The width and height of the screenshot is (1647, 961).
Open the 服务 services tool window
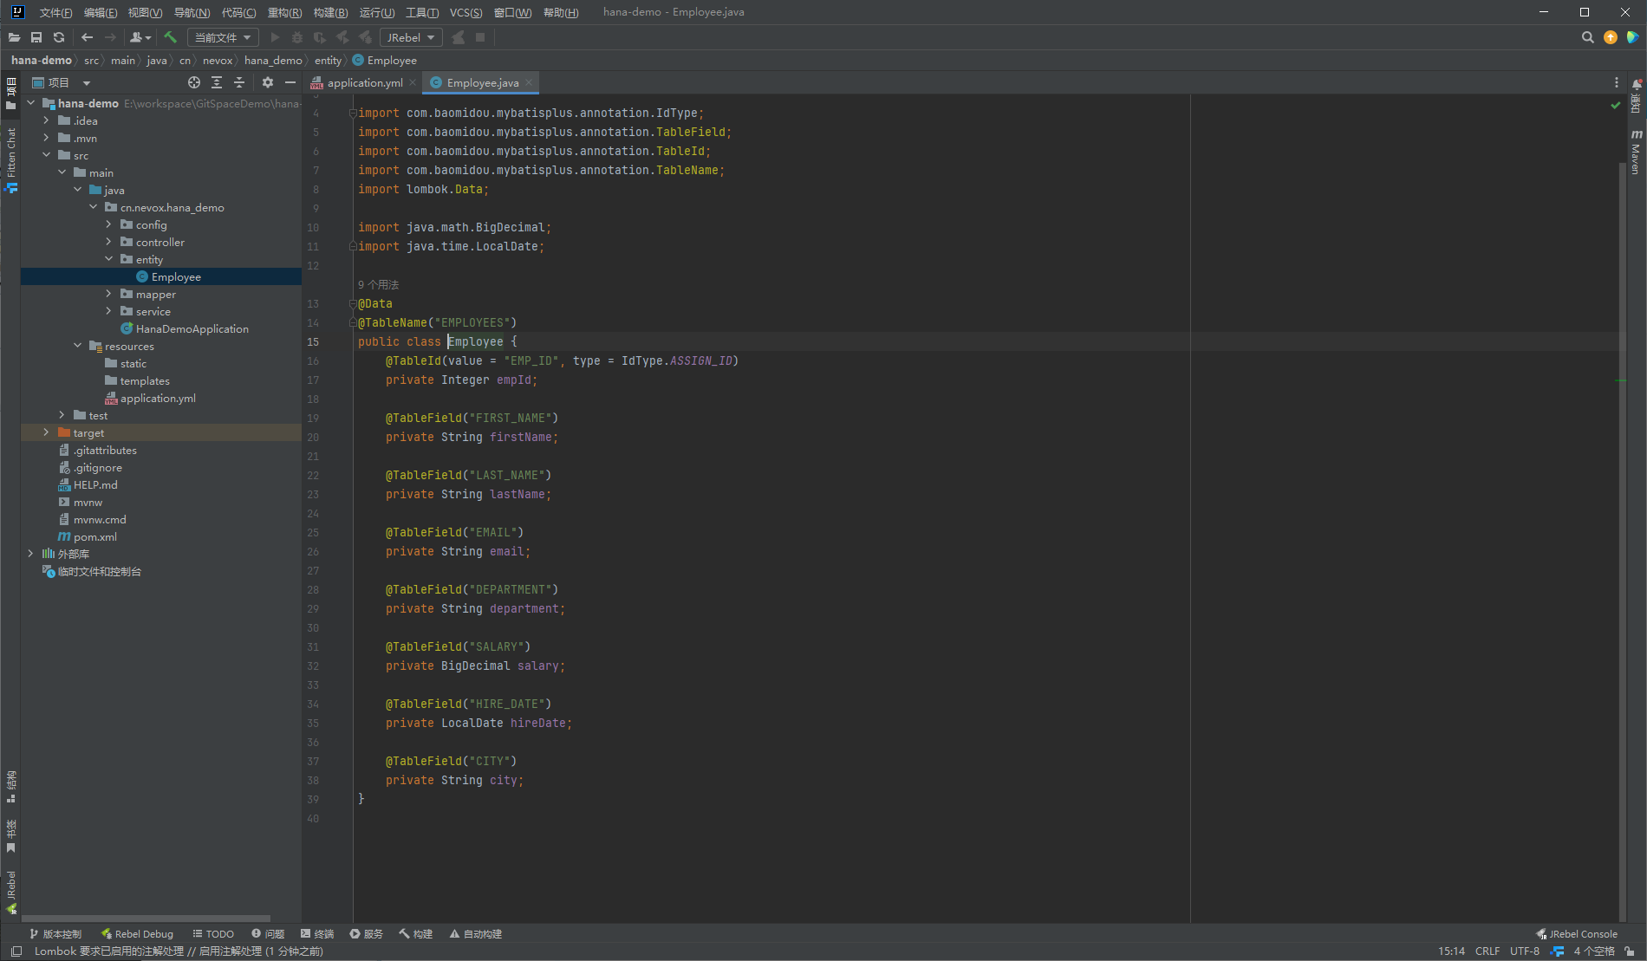pos(367,934)
